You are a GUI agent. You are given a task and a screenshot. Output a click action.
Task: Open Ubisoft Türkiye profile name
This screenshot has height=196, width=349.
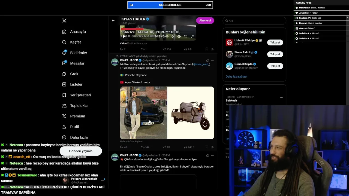click(x=245, y=41)
